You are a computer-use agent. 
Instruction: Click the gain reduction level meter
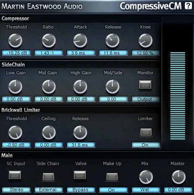(178, 96)
